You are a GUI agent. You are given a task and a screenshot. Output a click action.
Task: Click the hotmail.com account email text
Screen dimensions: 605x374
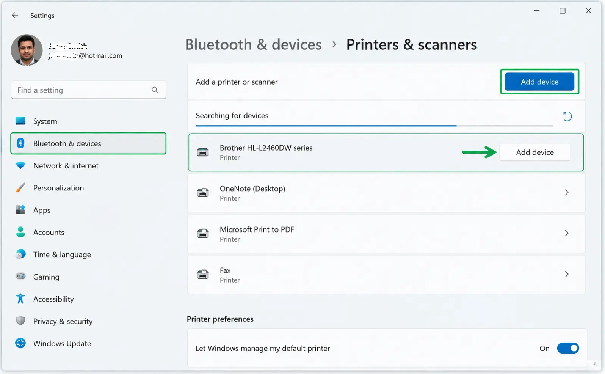[x=85, y=55]
